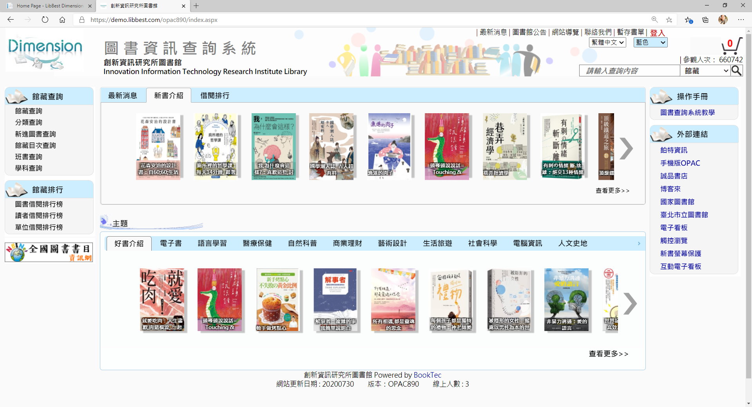Click next arrow in new books carousel
The height and width of the screenshot is (407, 752).
(x=626, y=148)
